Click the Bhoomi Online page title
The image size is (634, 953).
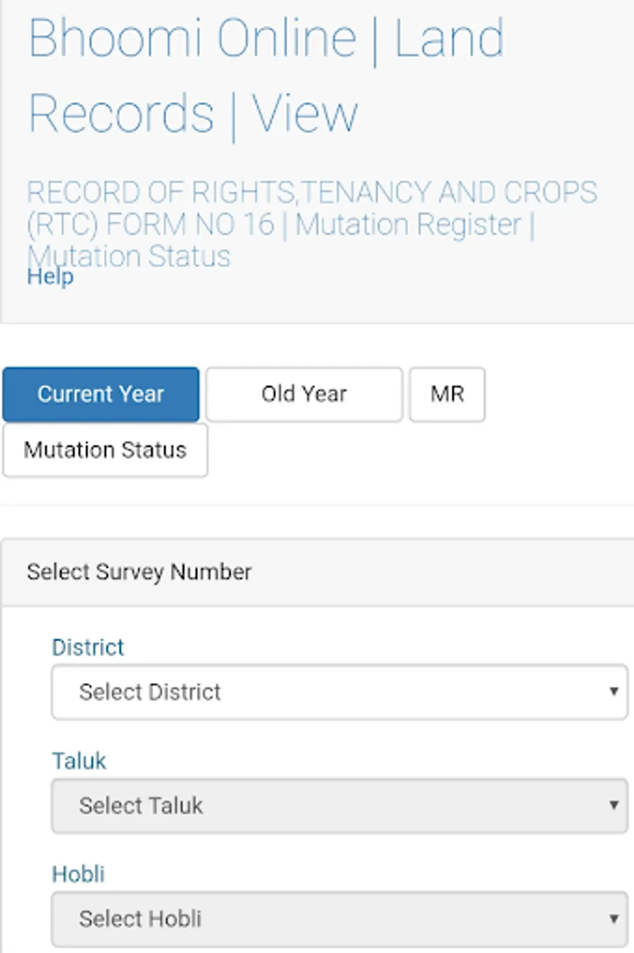(266, 75)
